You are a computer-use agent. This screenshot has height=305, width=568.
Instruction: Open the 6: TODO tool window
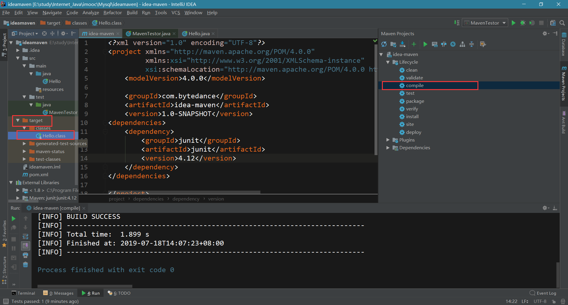pos(119,293)
